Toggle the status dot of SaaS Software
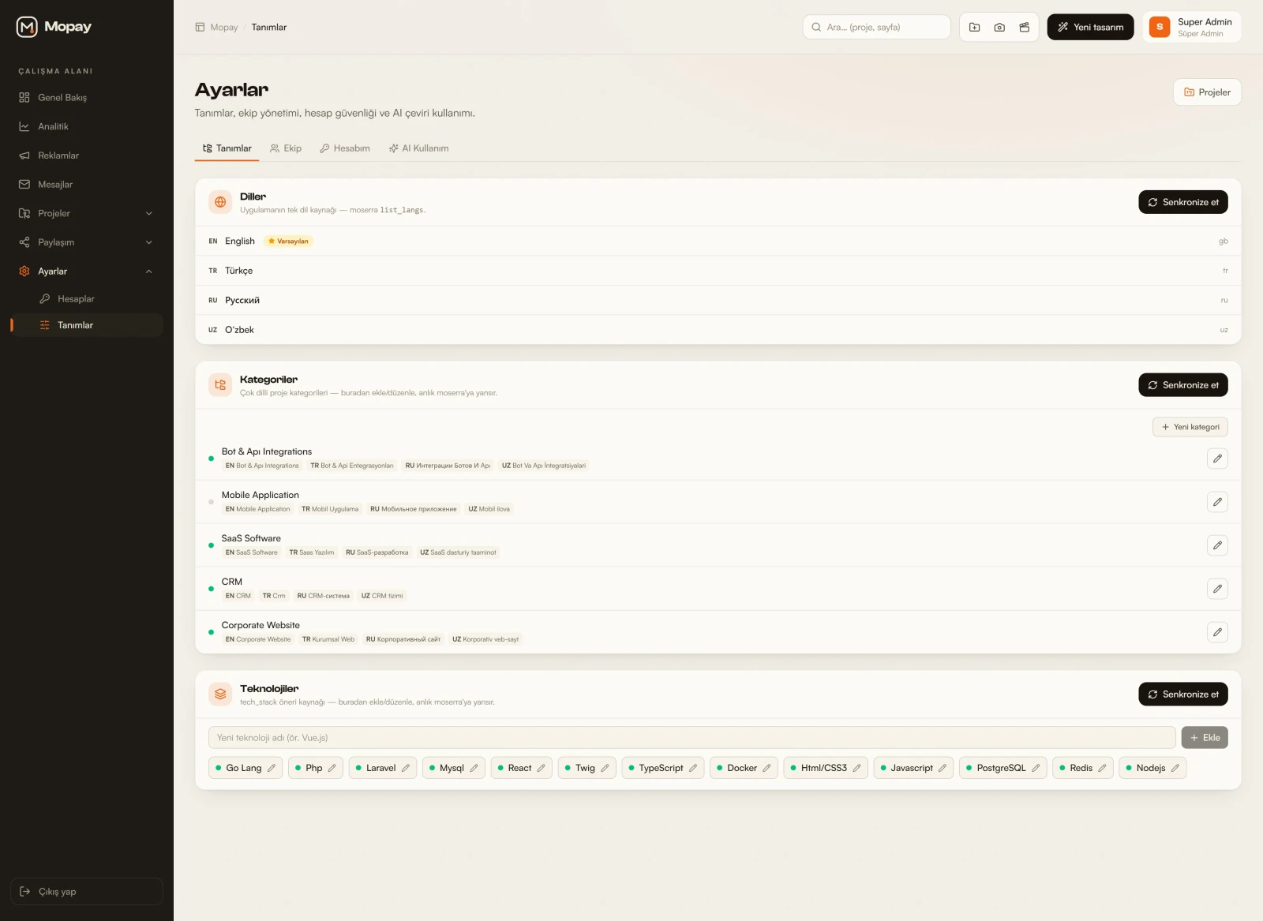This screenshot has height=921, width=1263. (211, 545)
